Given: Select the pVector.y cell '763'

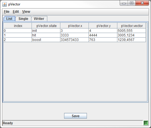Looking at the screenshot, I should coord(103,40).
